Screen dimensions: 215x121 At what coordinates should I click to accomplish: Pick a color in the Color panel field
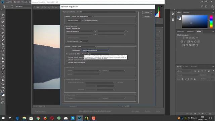[x=195, y=22]
